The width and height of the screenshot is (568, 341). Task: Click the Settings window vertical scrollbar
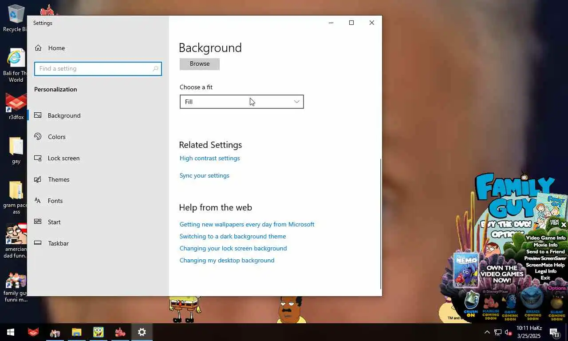pyautogui.click(x=381, y=224)
